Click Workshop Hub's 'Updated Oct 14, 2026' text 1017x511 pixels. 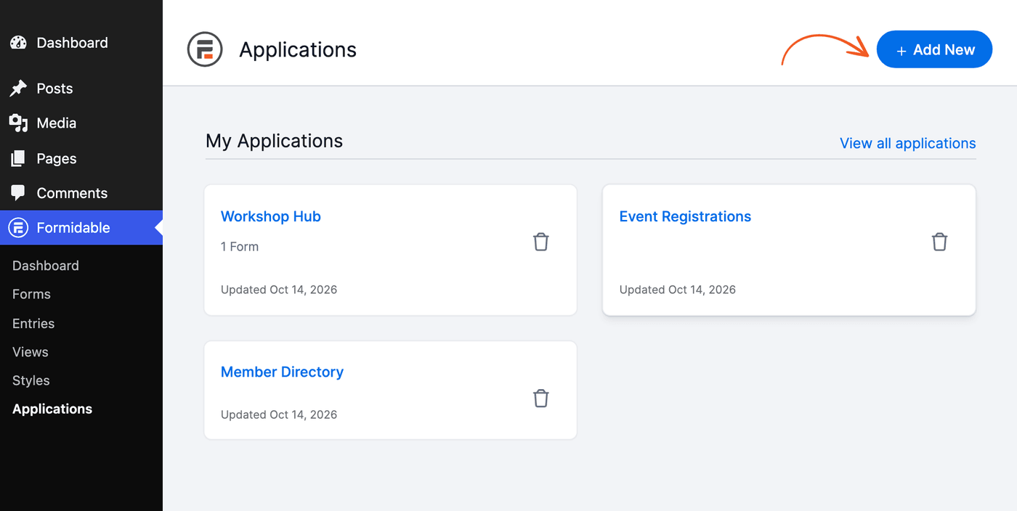click(279, 290)
